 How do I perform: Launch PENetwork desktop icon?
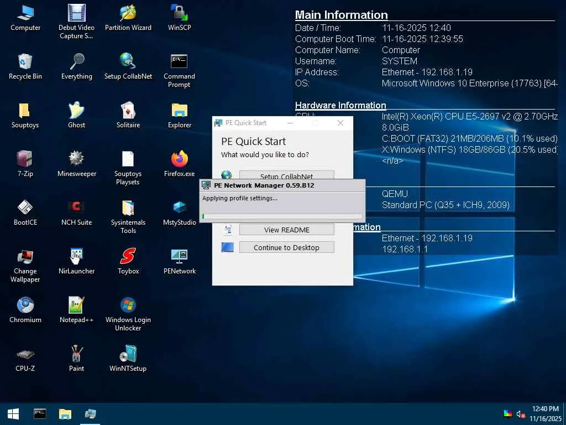tap(180, 261)
